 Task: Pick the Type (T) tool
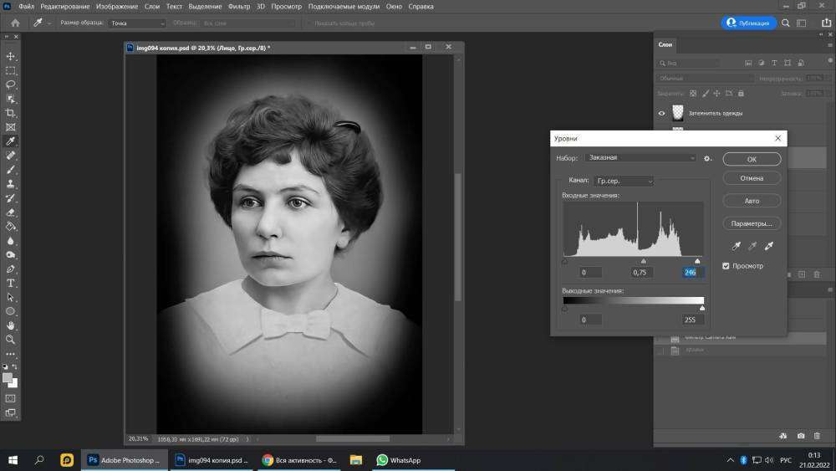(x=11, y=283)
